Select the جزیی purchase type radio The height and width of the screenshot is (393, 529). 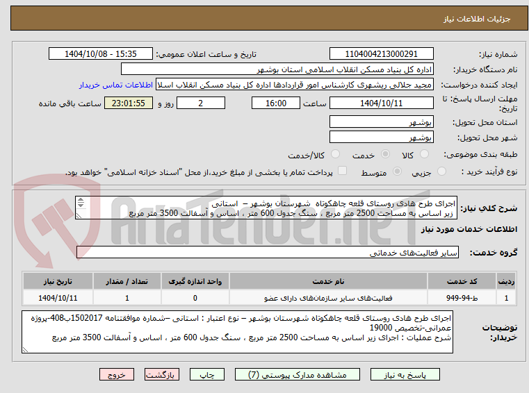[441, 172]
